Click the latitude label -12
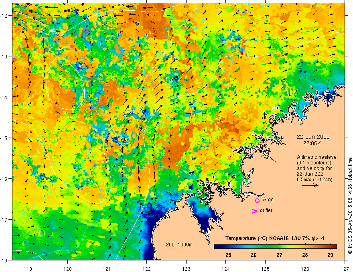This screenshot has width=353, height=272. [x=4, y=16]
